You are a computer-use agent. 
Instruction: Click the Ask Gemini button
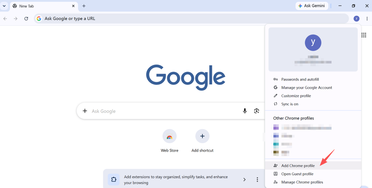point(312,6)
